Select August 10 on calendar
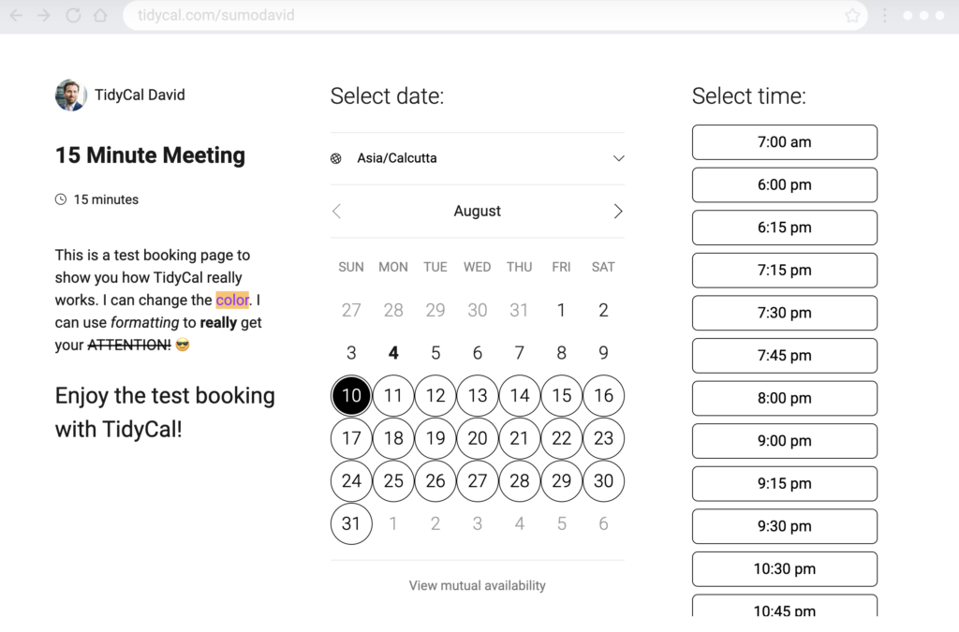959x632 pixels. coord(351,395)
